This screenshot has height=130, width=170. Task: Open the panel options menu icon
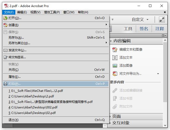[x=164, y=36]
